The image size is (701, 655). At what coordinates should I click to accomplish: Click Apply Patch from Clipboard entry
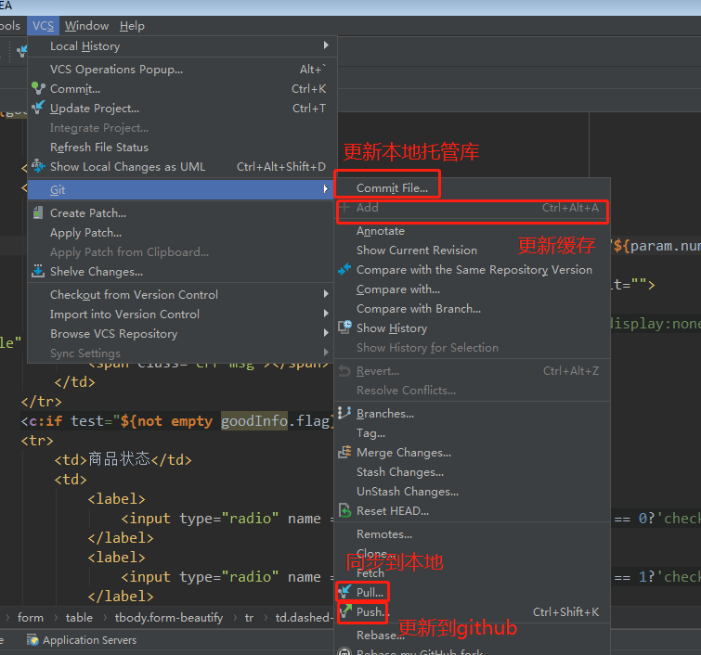tap(182, 252)
